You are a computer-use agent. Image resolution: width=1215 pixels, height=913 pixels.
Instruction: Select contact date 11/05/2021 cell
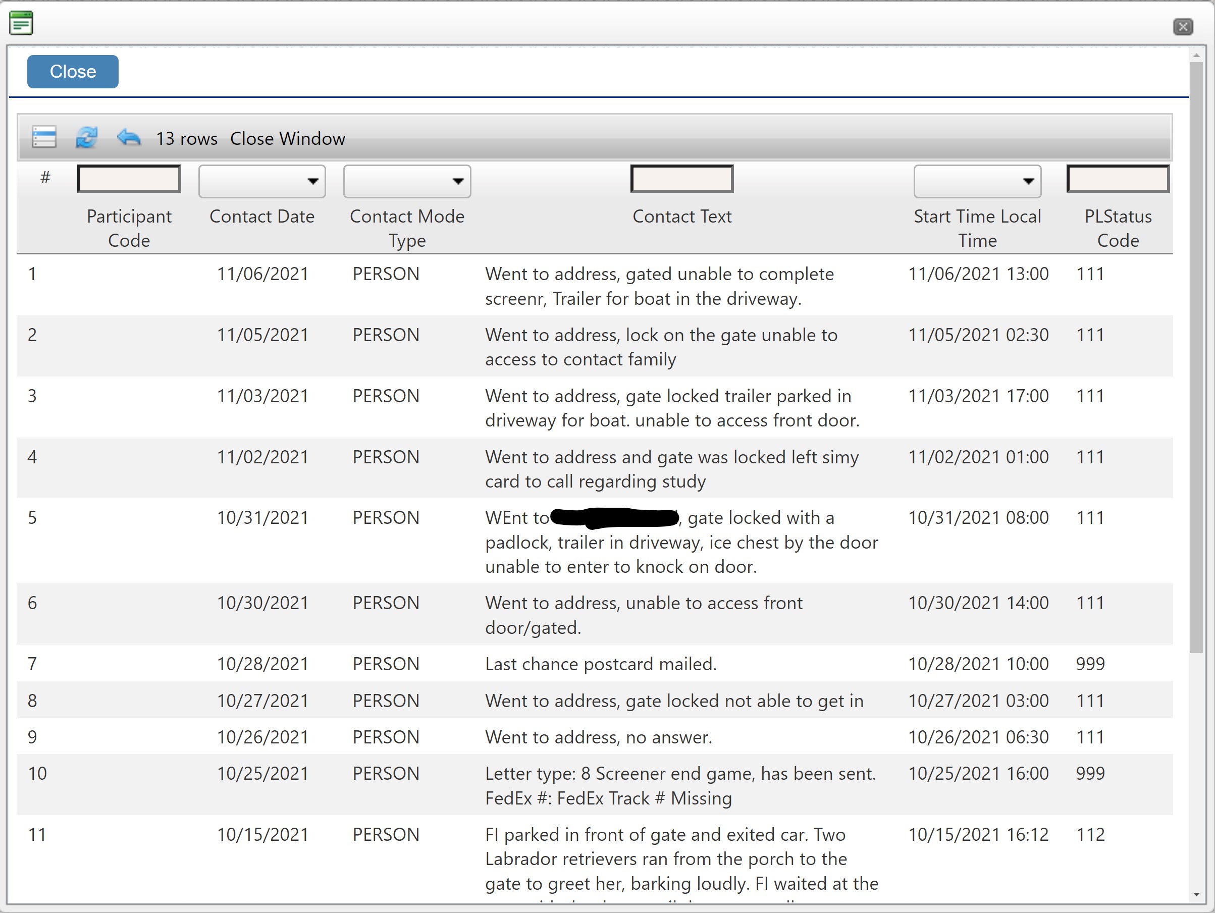point(262,335)
